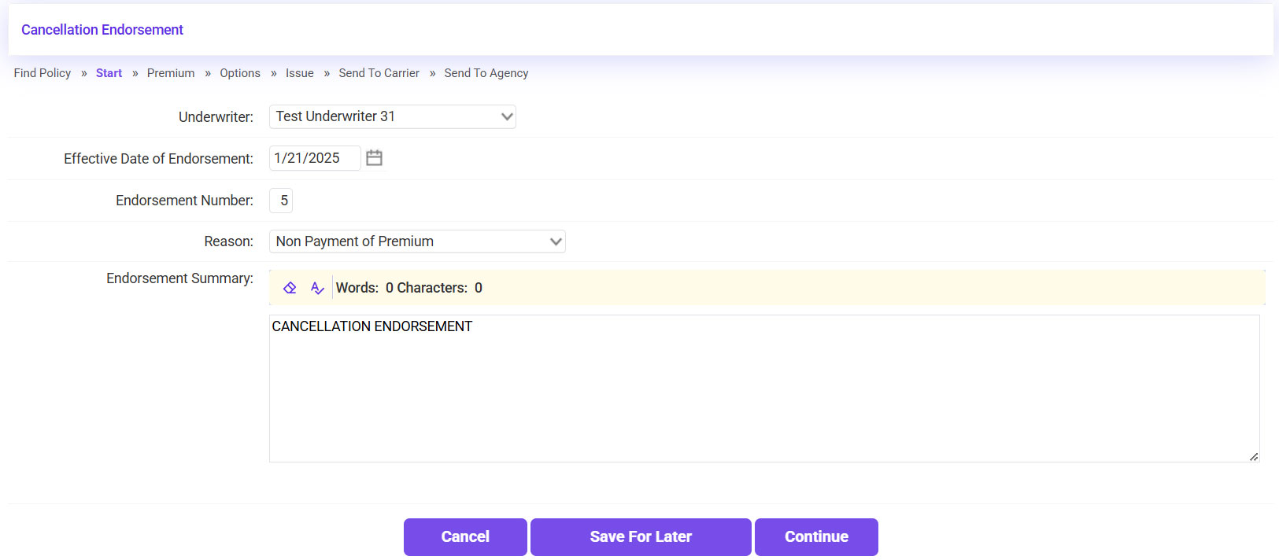Jump to the Options step
1279x560 pixels.
[240, 73]
